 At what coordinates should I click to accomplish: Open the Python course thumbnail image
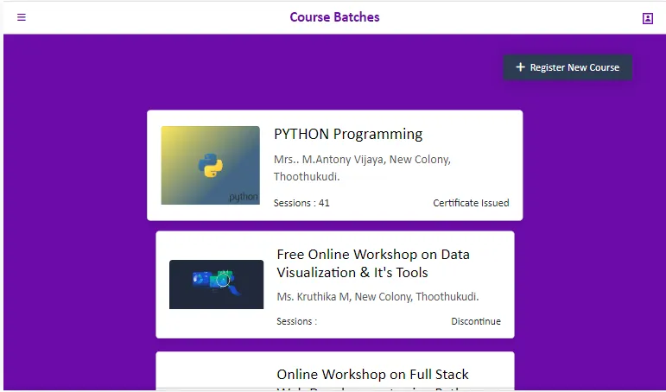point(210,165)
